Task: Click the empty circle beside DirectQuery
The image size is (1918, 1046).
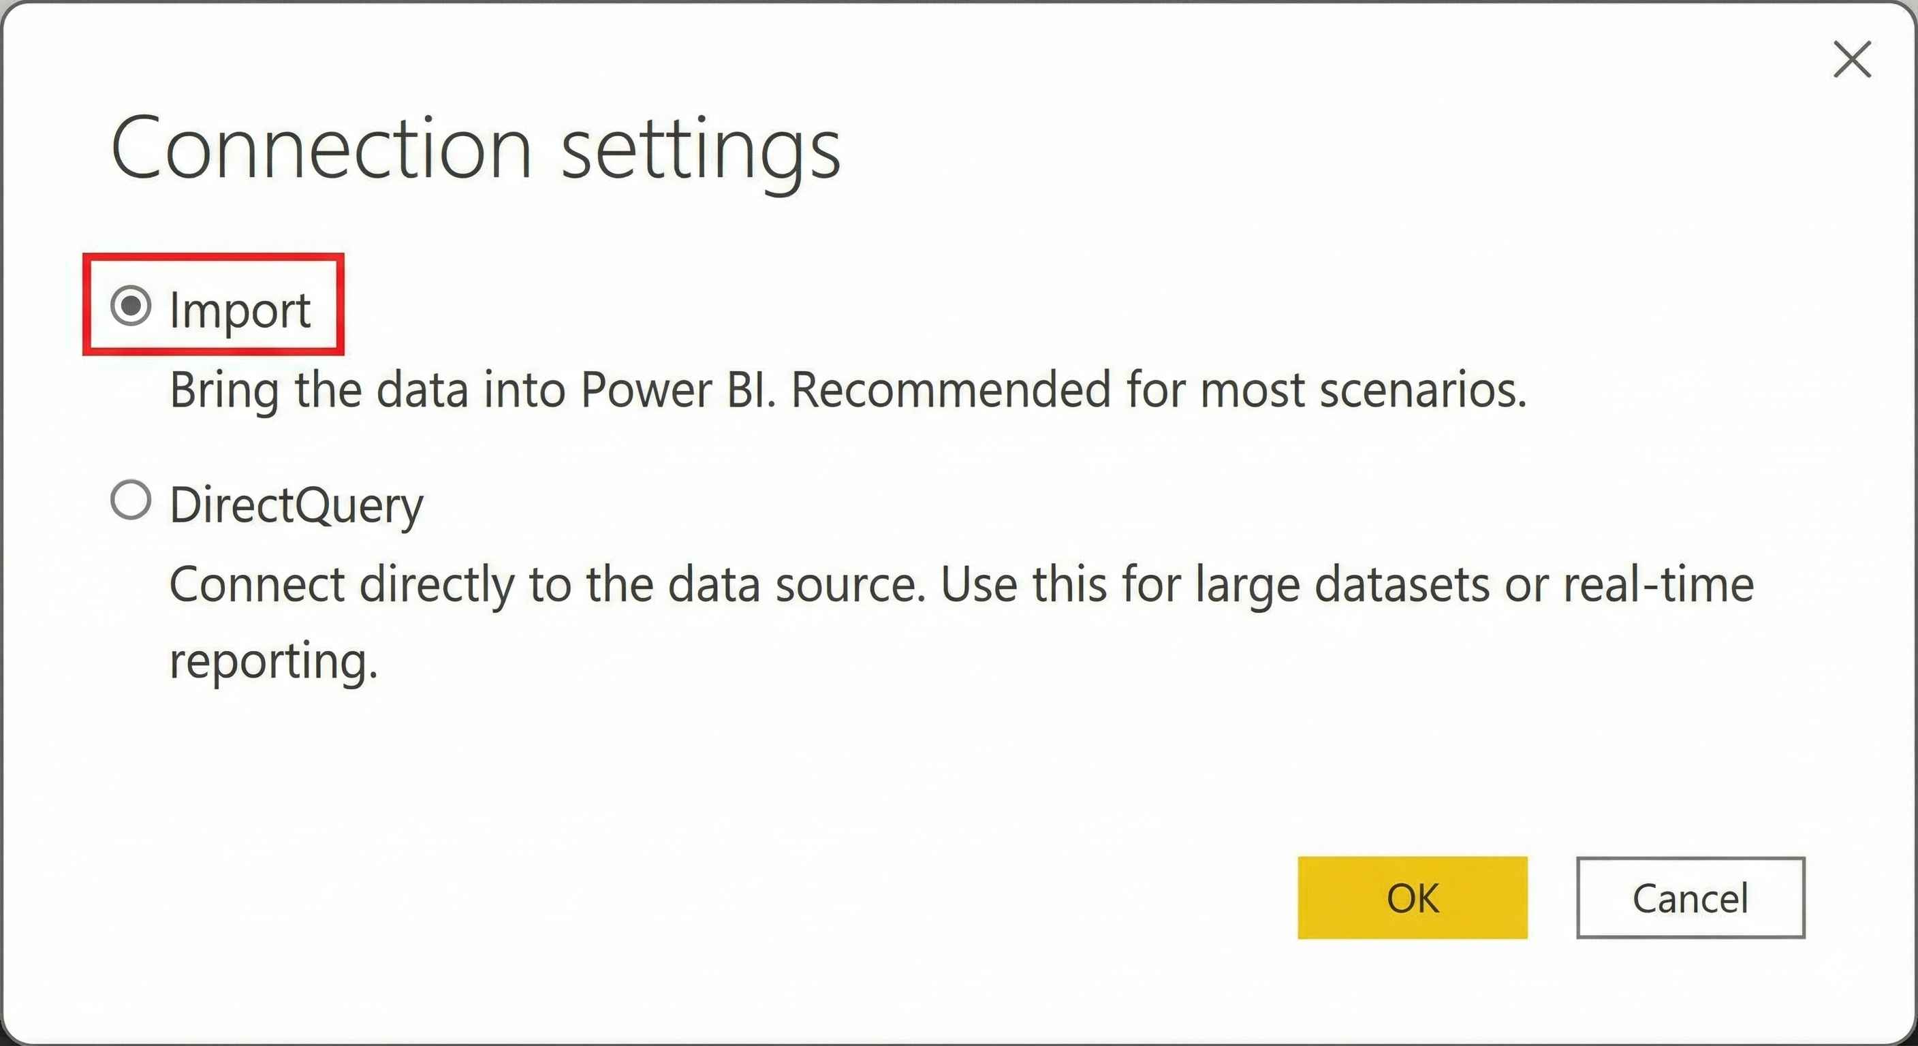Action: pyautogui.click(x=131, y=500)
